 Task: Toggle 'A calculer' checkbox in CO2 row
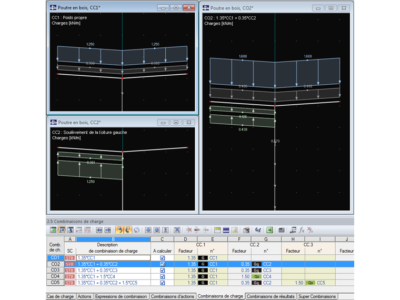pos(162,264)
